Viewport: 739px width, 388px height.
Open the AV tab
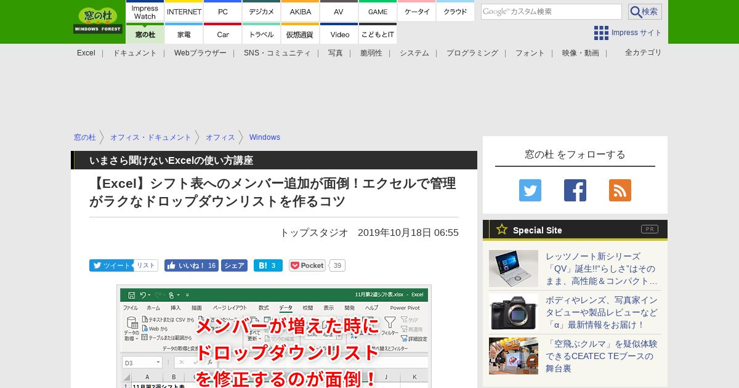coord(339,11)
